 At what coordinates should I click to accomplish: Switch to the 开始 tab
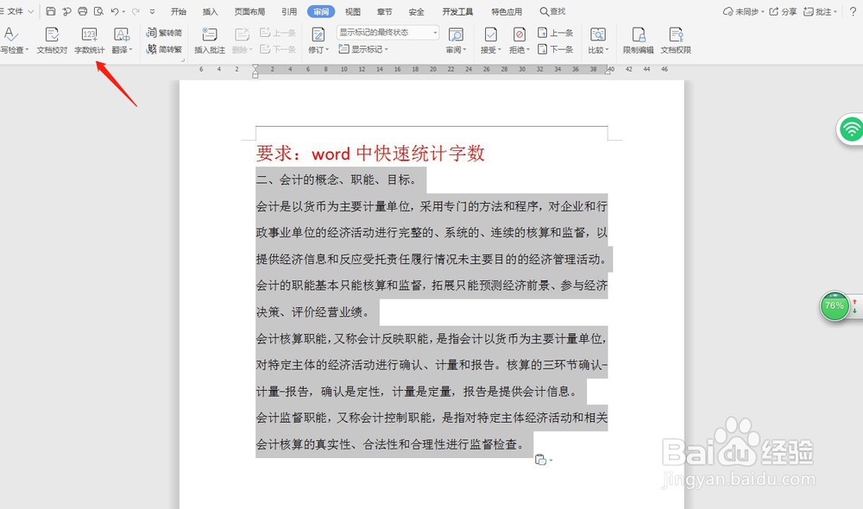(179, 11)
